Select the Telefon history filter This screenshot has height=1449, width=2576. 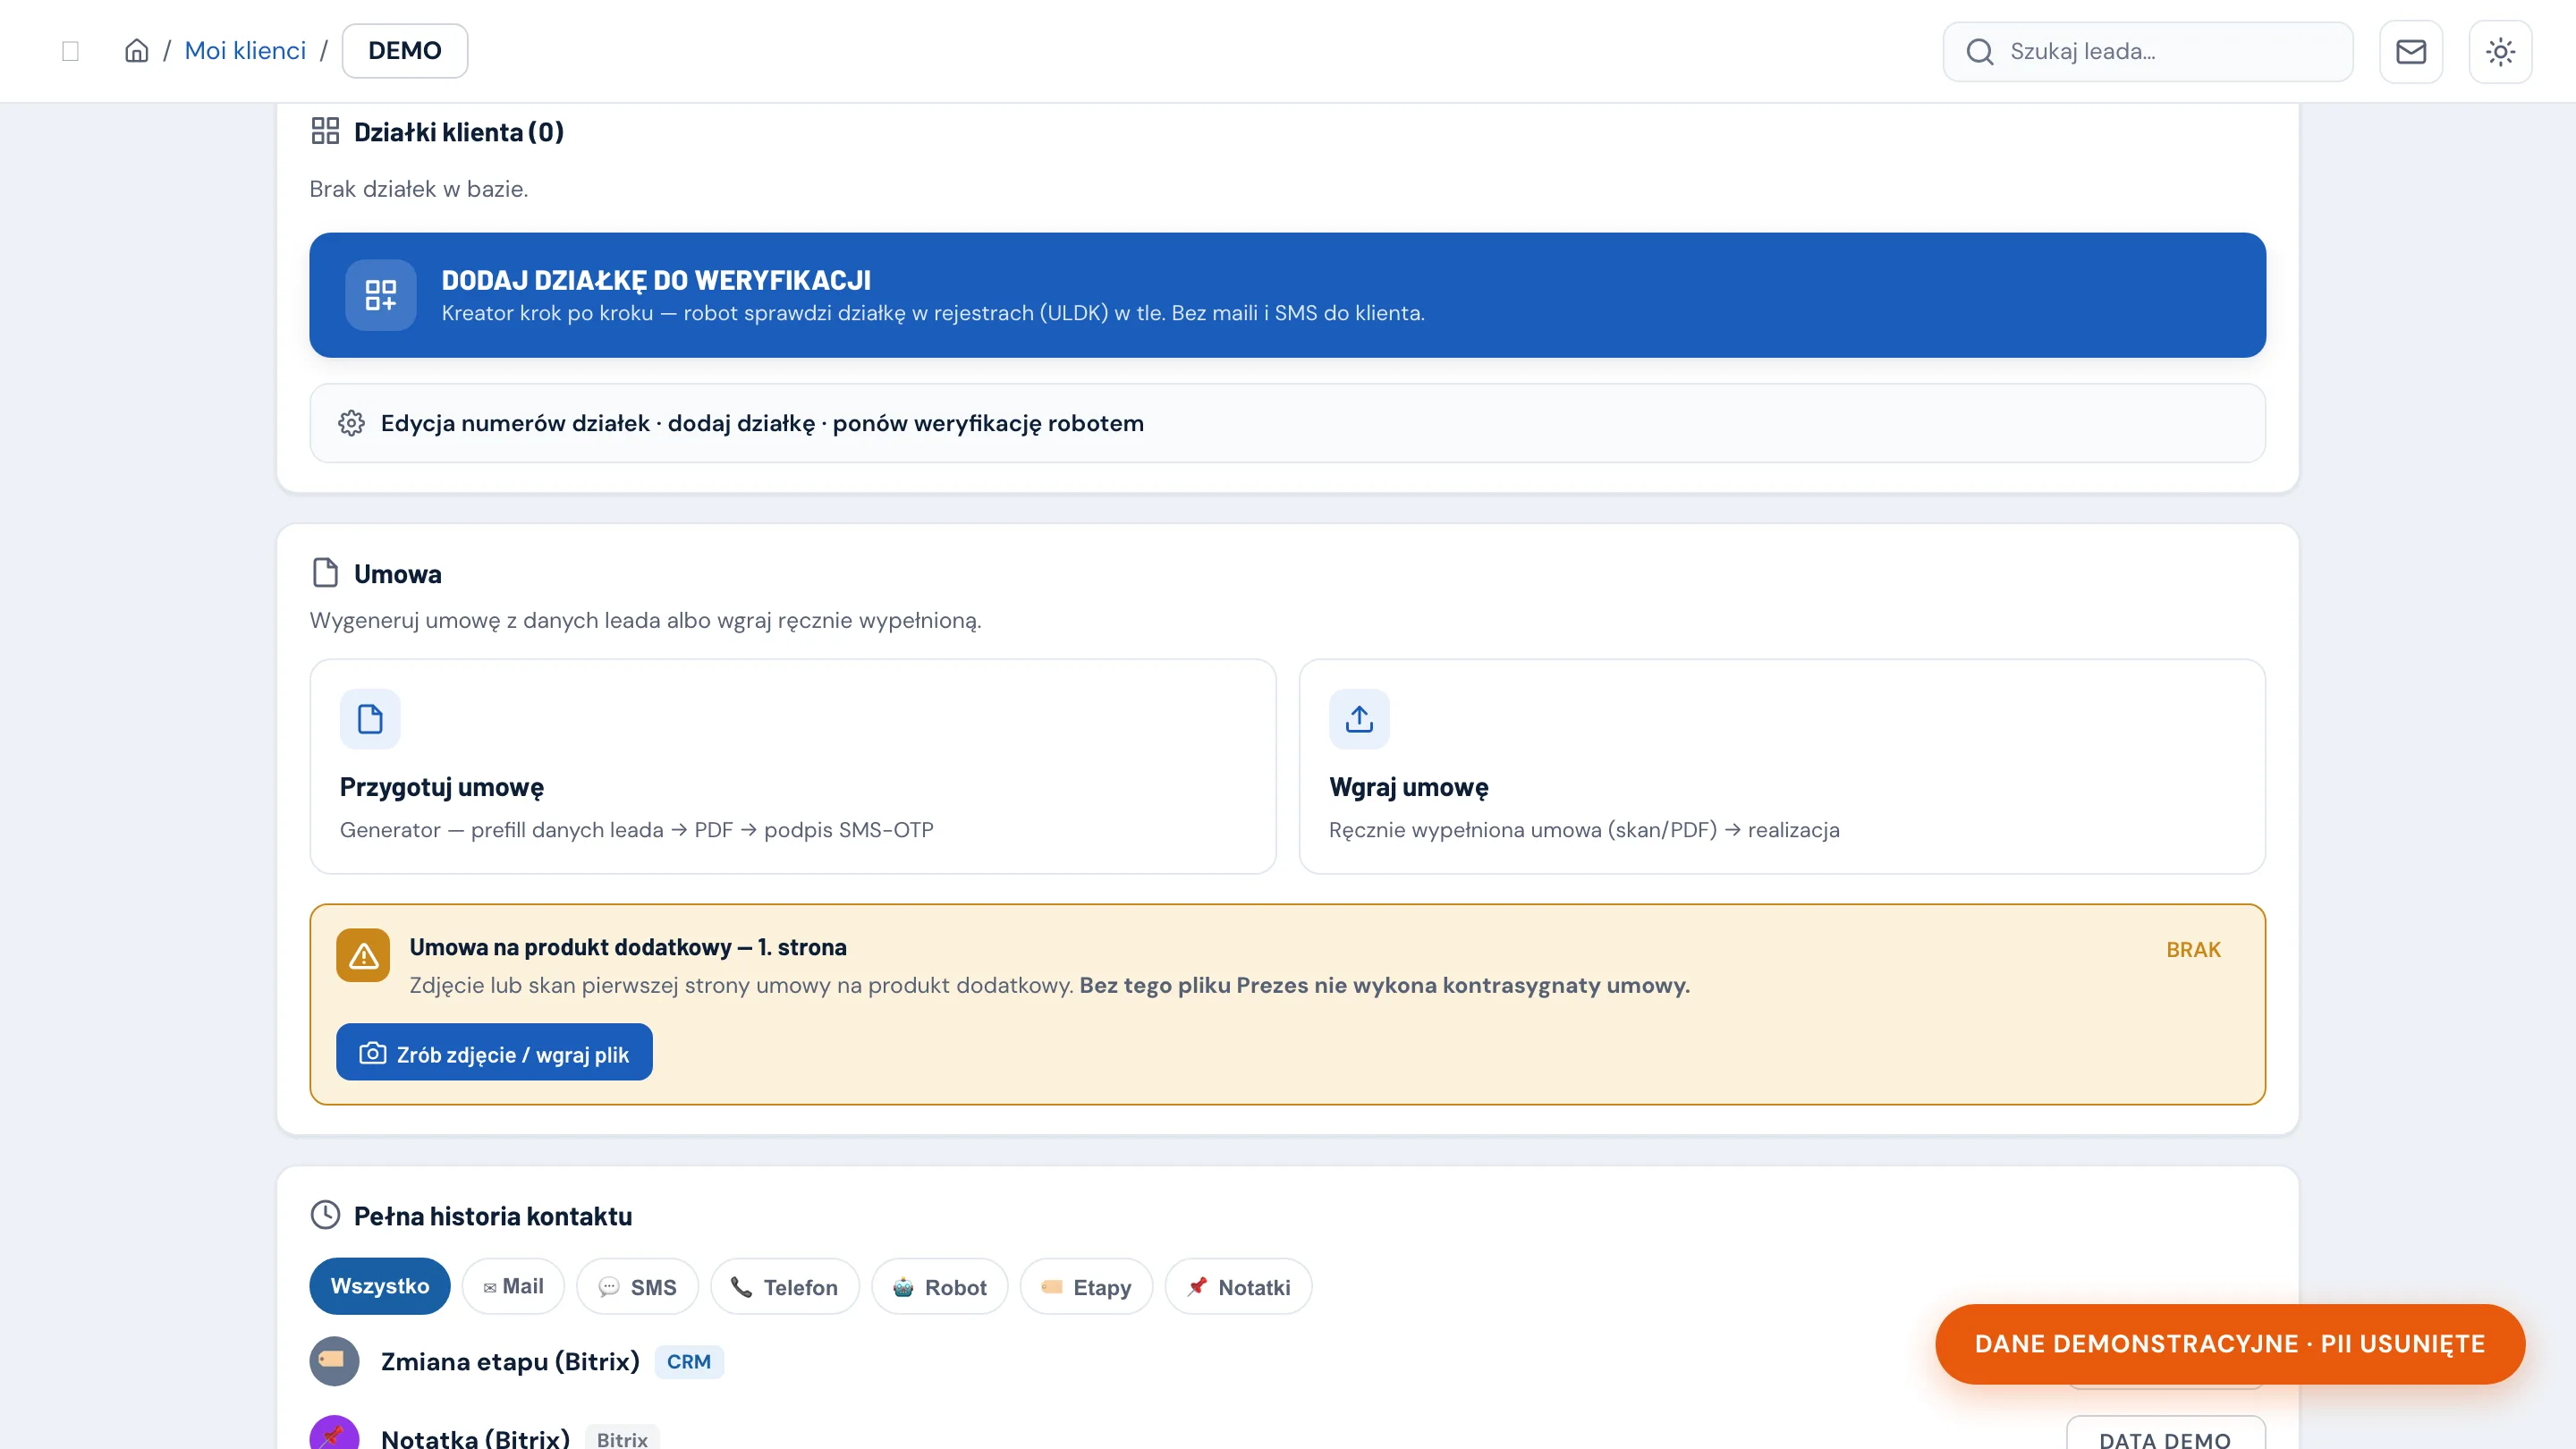point(785,1286)
